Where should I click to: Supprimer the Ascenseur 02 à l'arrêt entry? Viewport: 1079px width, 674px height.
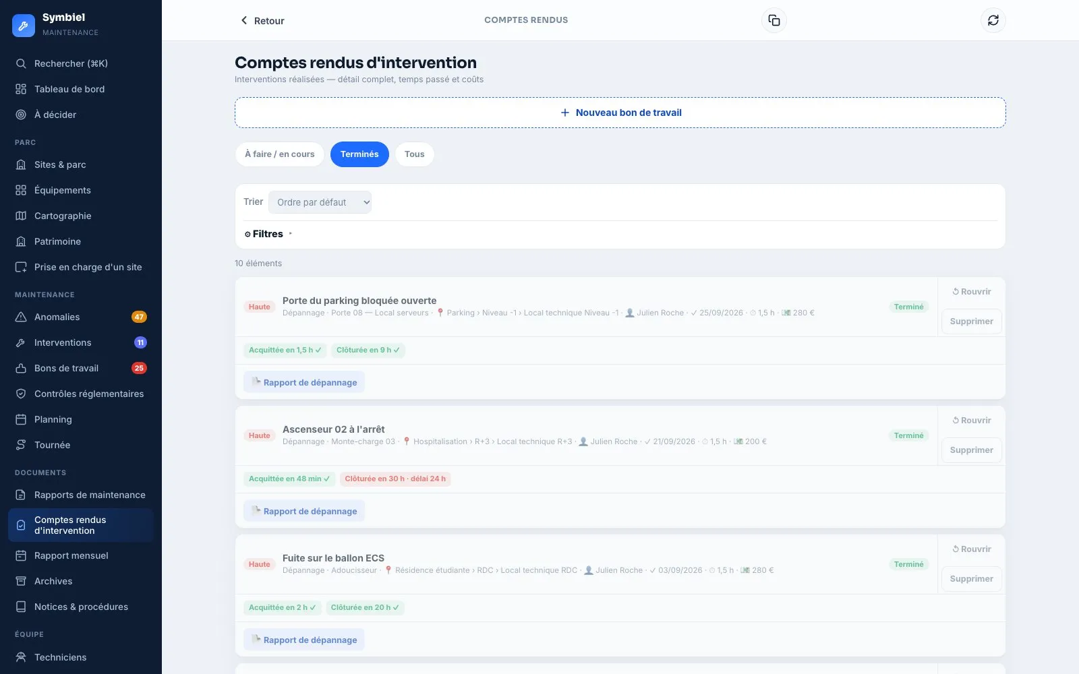972,450
